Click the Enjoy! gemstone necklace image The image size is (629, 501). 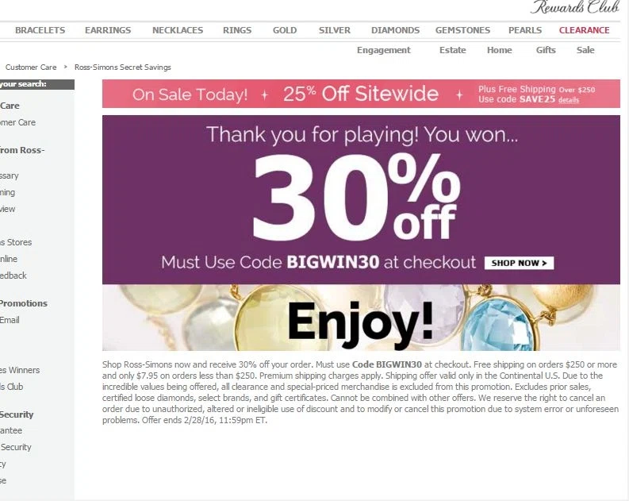coord(361,318)
